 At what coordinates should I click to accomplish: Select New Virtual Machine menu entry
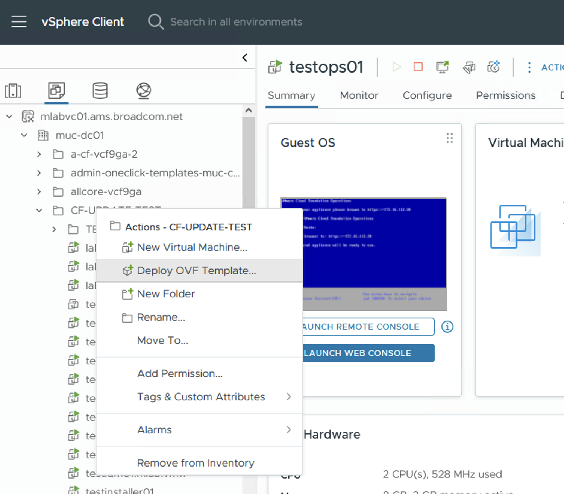192,247
